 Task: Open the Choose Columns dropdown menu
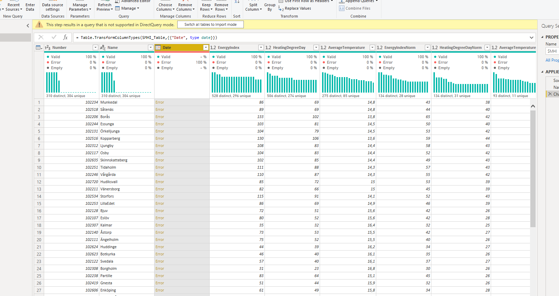[x=166, y=7]
